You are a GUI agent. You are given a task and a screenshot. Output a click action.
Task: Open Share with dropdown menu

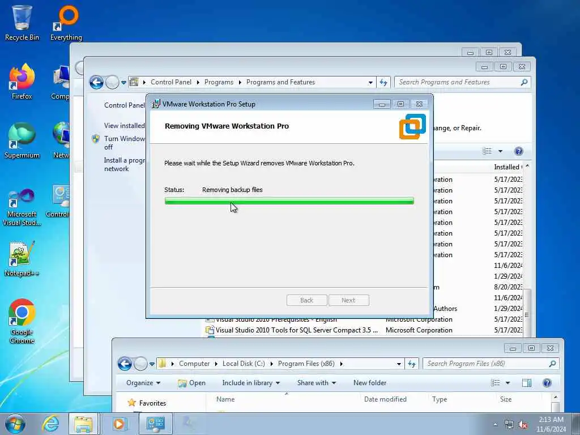pos(317,383)
